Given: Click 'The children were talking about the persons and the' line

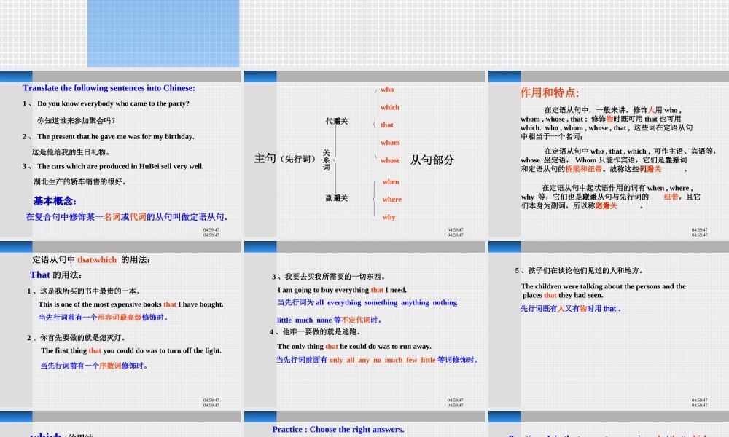Looking at the screenshot, I should coord(603,286).
